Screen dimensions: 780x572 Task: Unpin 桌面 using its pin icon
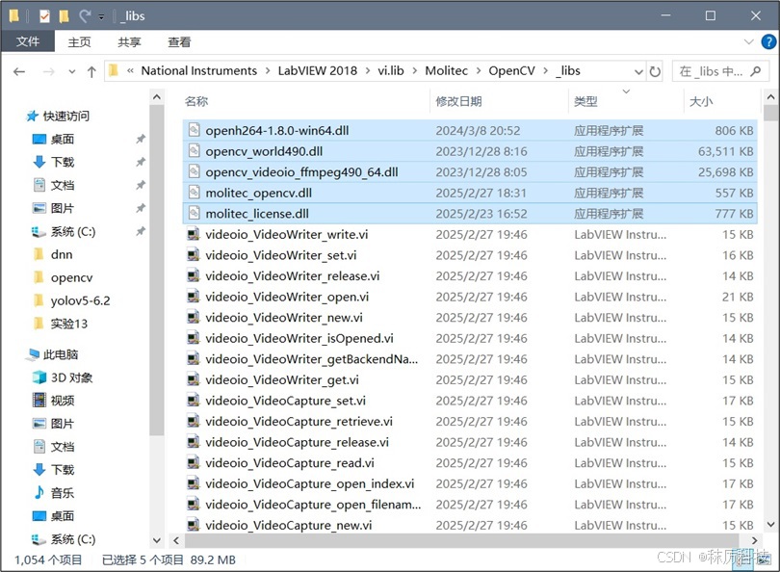(x=141, y=139)
